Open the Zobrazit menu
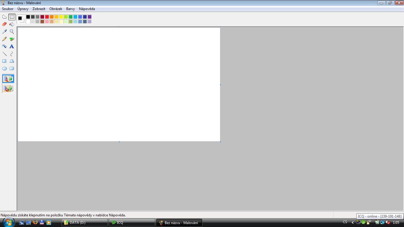Viewport: 404px width, 227px height. 39,9
